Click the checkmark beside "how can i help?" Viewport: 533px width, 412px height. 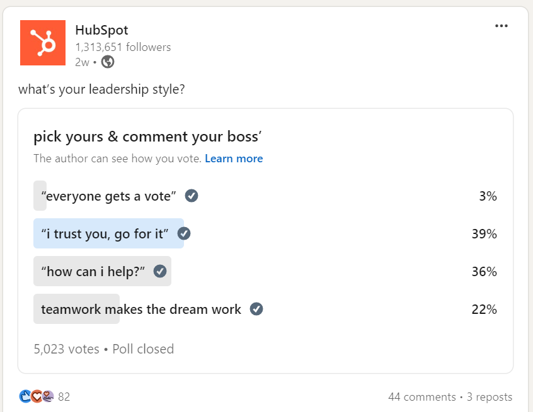[x=161, y=270]
